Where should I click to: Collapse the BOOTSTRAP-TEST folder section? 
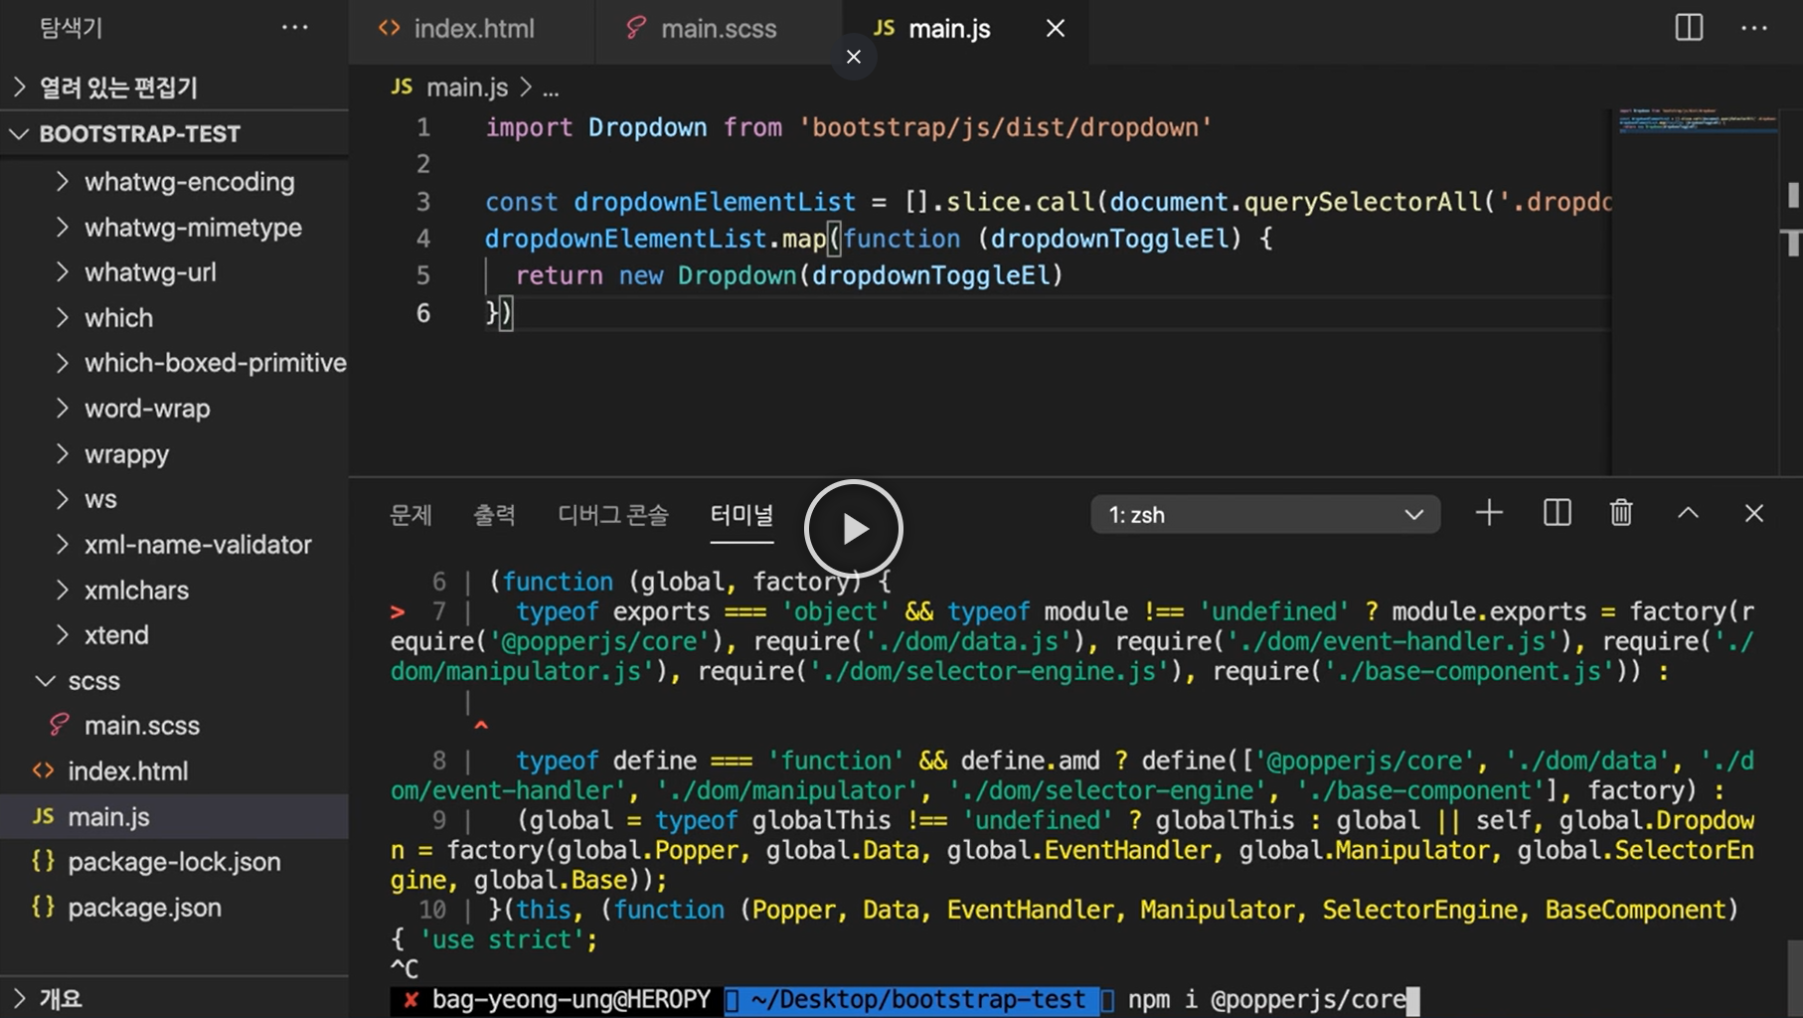174,133
